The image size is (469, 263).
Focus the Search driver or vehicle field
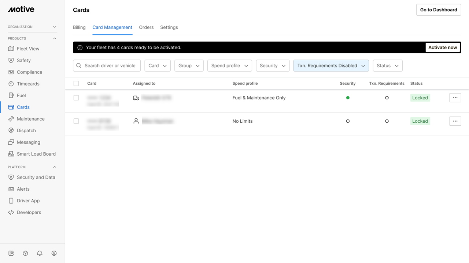[110, 66]
